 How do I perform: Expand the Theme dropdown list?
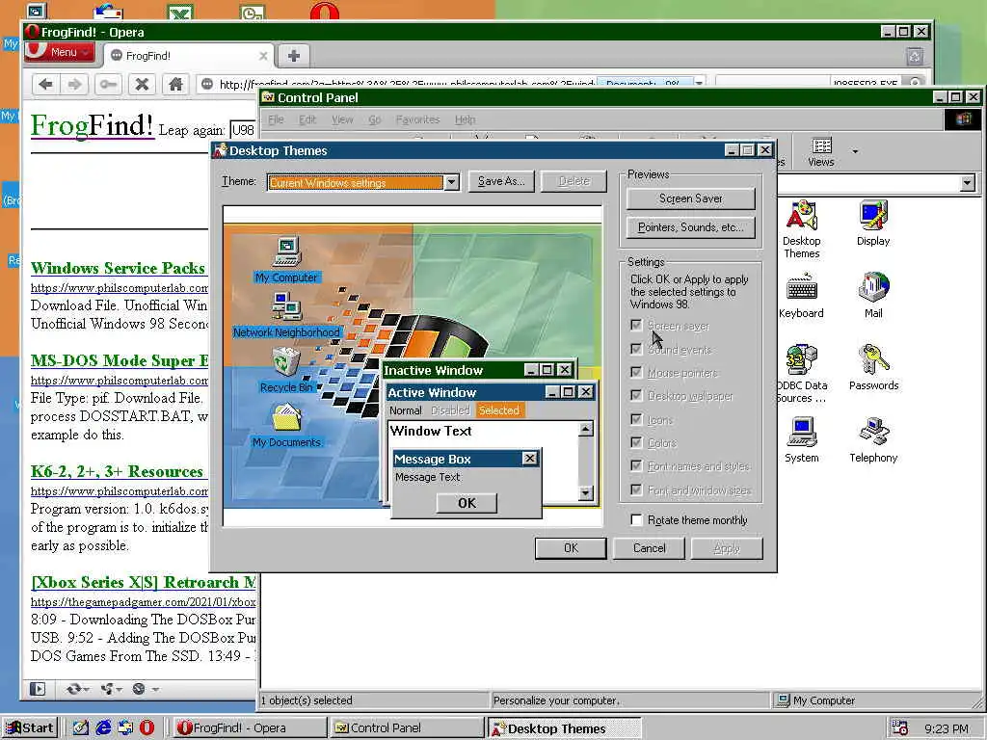tap(451, 182)
